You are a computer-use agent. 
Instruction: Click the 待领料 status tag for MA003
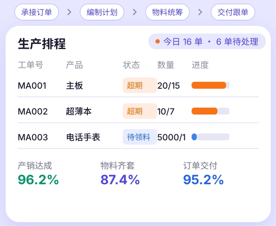click(140, 137)
